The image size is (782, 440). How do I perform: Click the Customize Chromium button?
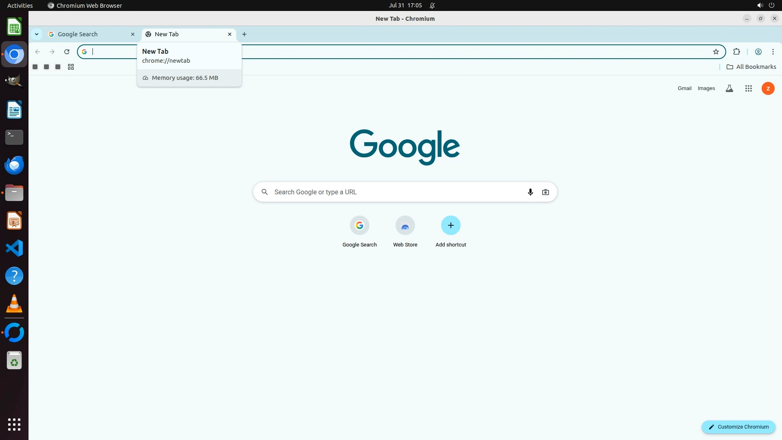tap(738, 427)
